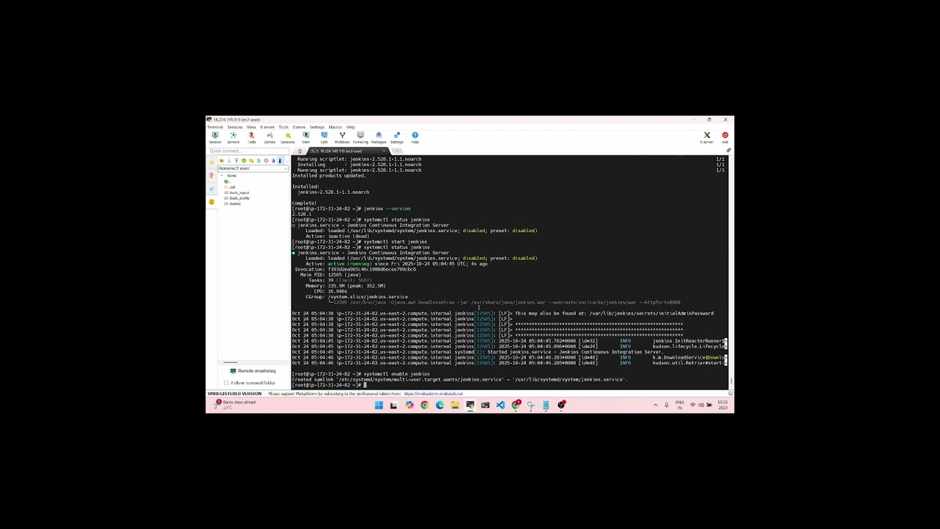
Task: Open the home tab with red arrow
Action: (x=300, y=151)
